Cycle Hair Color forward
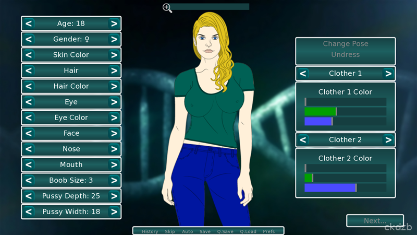This screenshot has width=417, height=235. click(114, 86)
